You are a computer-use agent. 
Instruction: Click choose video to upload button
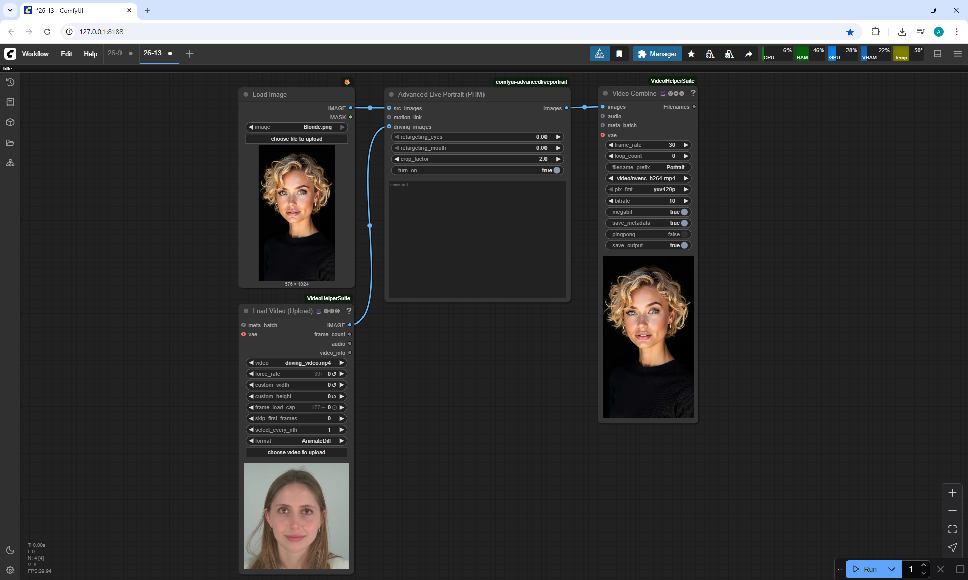pyautogui.click(x=296, y=452)
